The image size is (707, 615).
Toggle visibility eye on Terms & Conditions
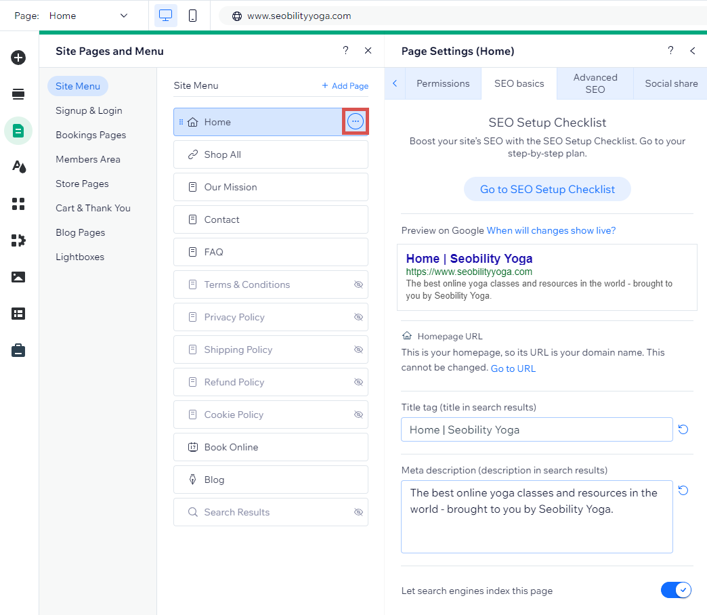pos(358,284)
